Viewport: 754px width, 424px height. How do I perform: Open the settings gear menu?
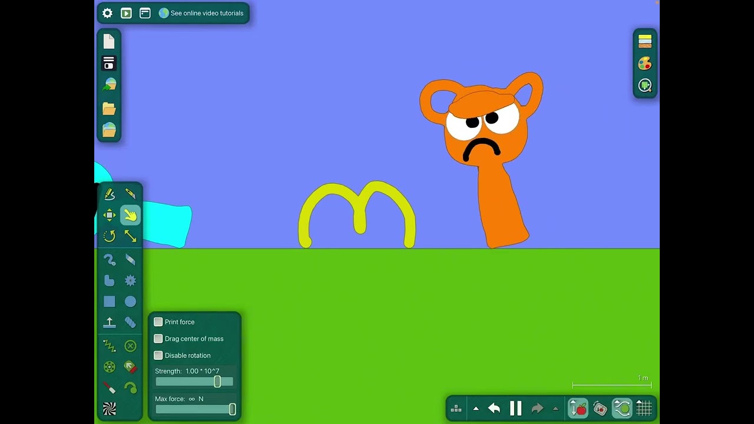[x=107, y=13]
